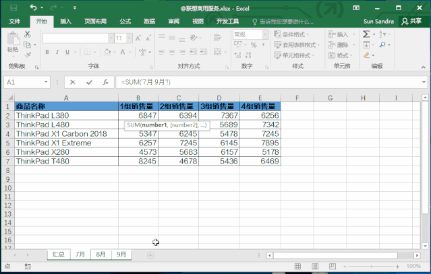Switch to Page Layout view
The width and height of the screenshot is (431, 274).
[315, 267]
